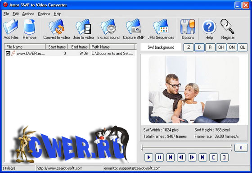Click http://www.zealot-soft.com in status bar
This screenshot has height=173, width=252.
pyautogui.click(x=59, y=168)
